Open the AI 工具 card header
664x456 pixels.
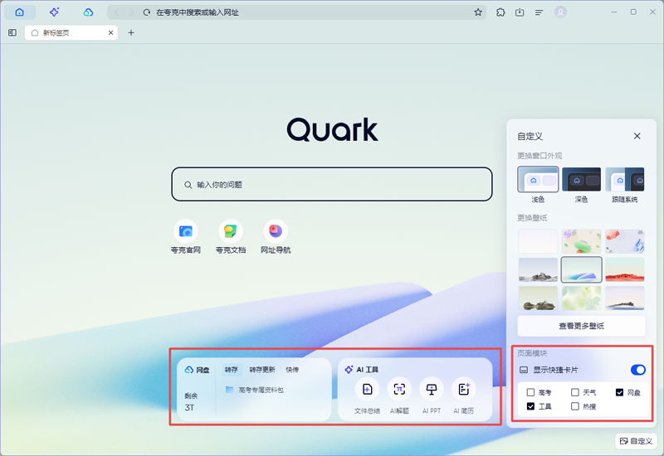[362, 370]
